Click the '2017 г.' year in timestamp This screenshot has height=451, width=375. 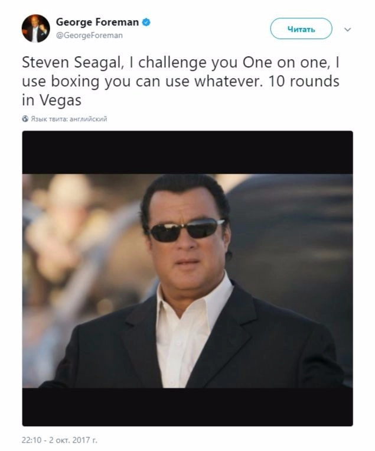(85, 440)
